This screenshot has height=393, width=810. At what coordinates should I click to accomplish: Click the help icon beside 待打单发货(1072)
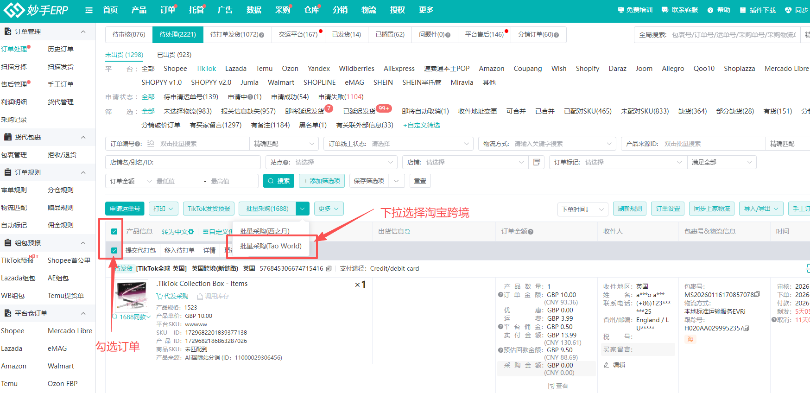coord(262,35)
